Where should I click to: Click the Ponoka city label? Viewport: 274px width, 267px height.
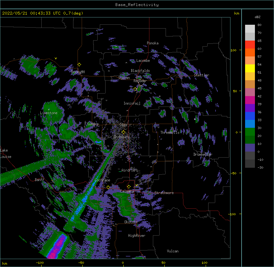click(x=153, y=43)
